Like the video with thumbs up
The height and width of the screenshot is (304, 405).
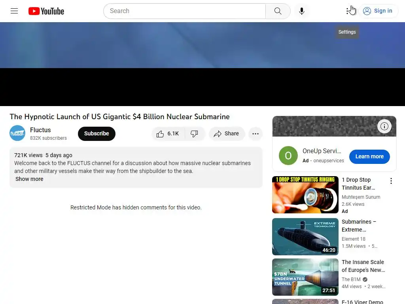coord(168,134)
